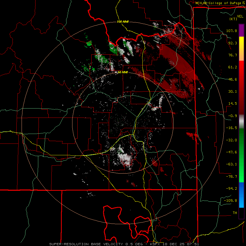Click the 14.5 velocity scale value
This screenshot has width=246, height=246.
[x=233, y=104]
